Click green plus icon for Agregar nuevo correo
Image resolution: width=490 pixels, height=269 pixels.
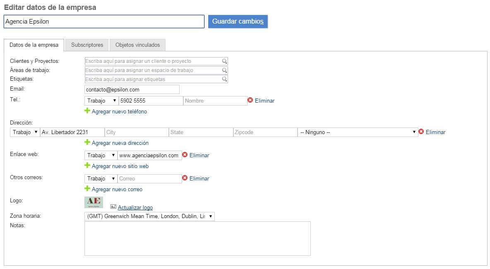[87, 189]
